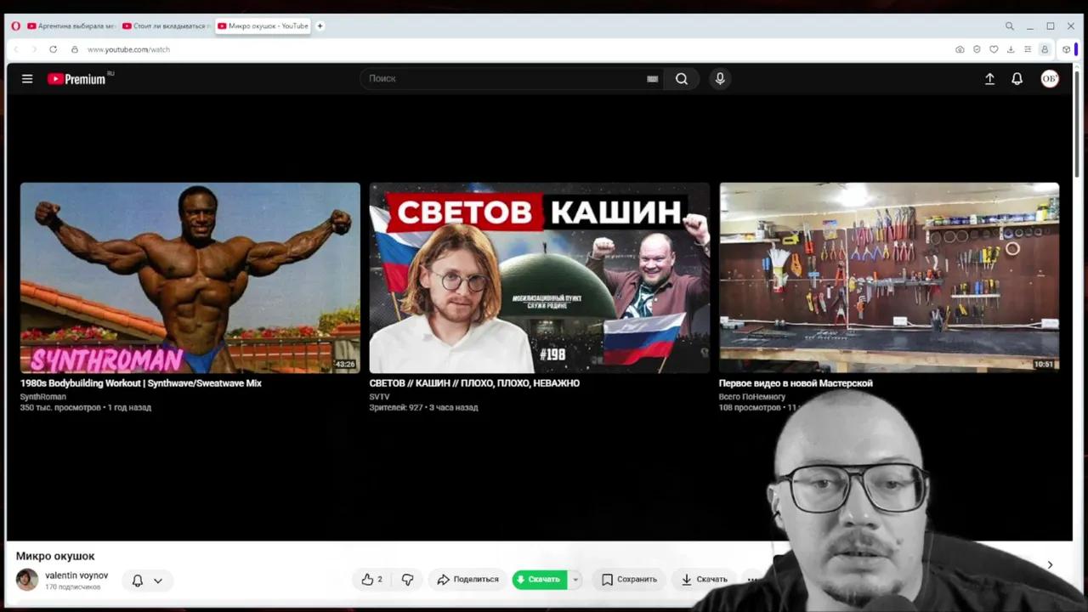The height and width of the screenshot is (612, 1088).
Task: Click the YouTube search magnifier button
Action: coord(682,79)
